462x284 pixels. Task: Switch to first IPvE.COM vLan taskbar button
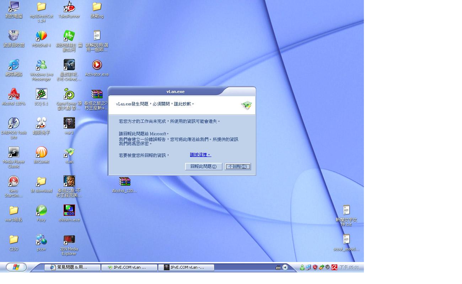(x=129, y=267)
